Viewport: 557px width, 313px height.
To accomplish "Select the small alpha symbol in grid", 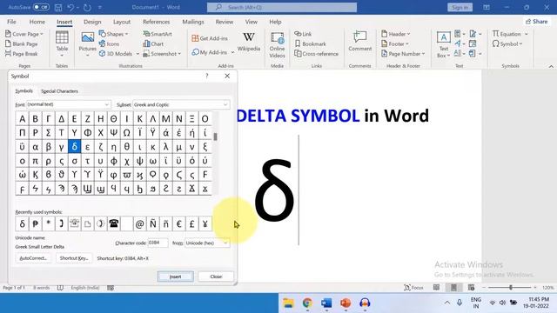I will (35, 147).
